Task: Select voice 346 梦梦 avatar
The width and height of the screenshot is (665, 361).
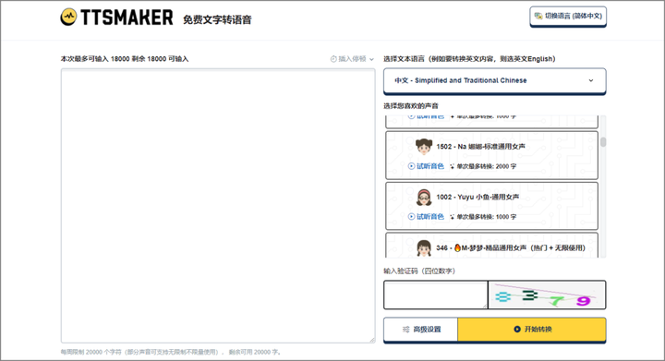Action: 424,247
